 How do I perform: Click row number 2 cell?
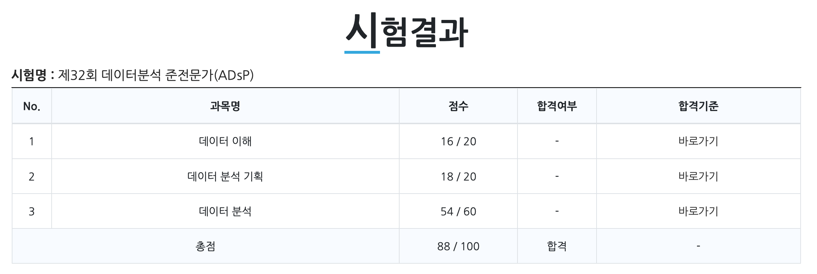32,176
